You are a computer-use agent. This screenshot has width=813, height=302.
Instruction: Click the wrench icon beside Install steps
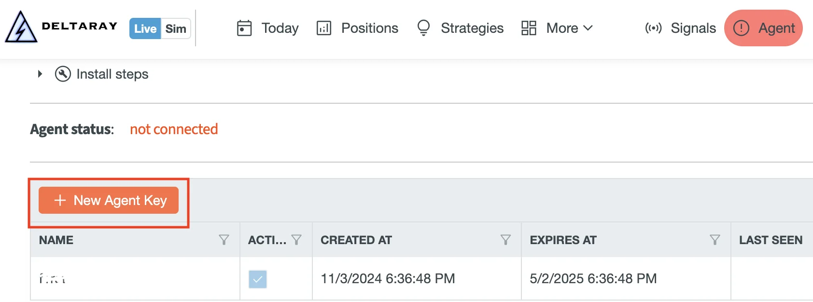[x=63, y=74]
